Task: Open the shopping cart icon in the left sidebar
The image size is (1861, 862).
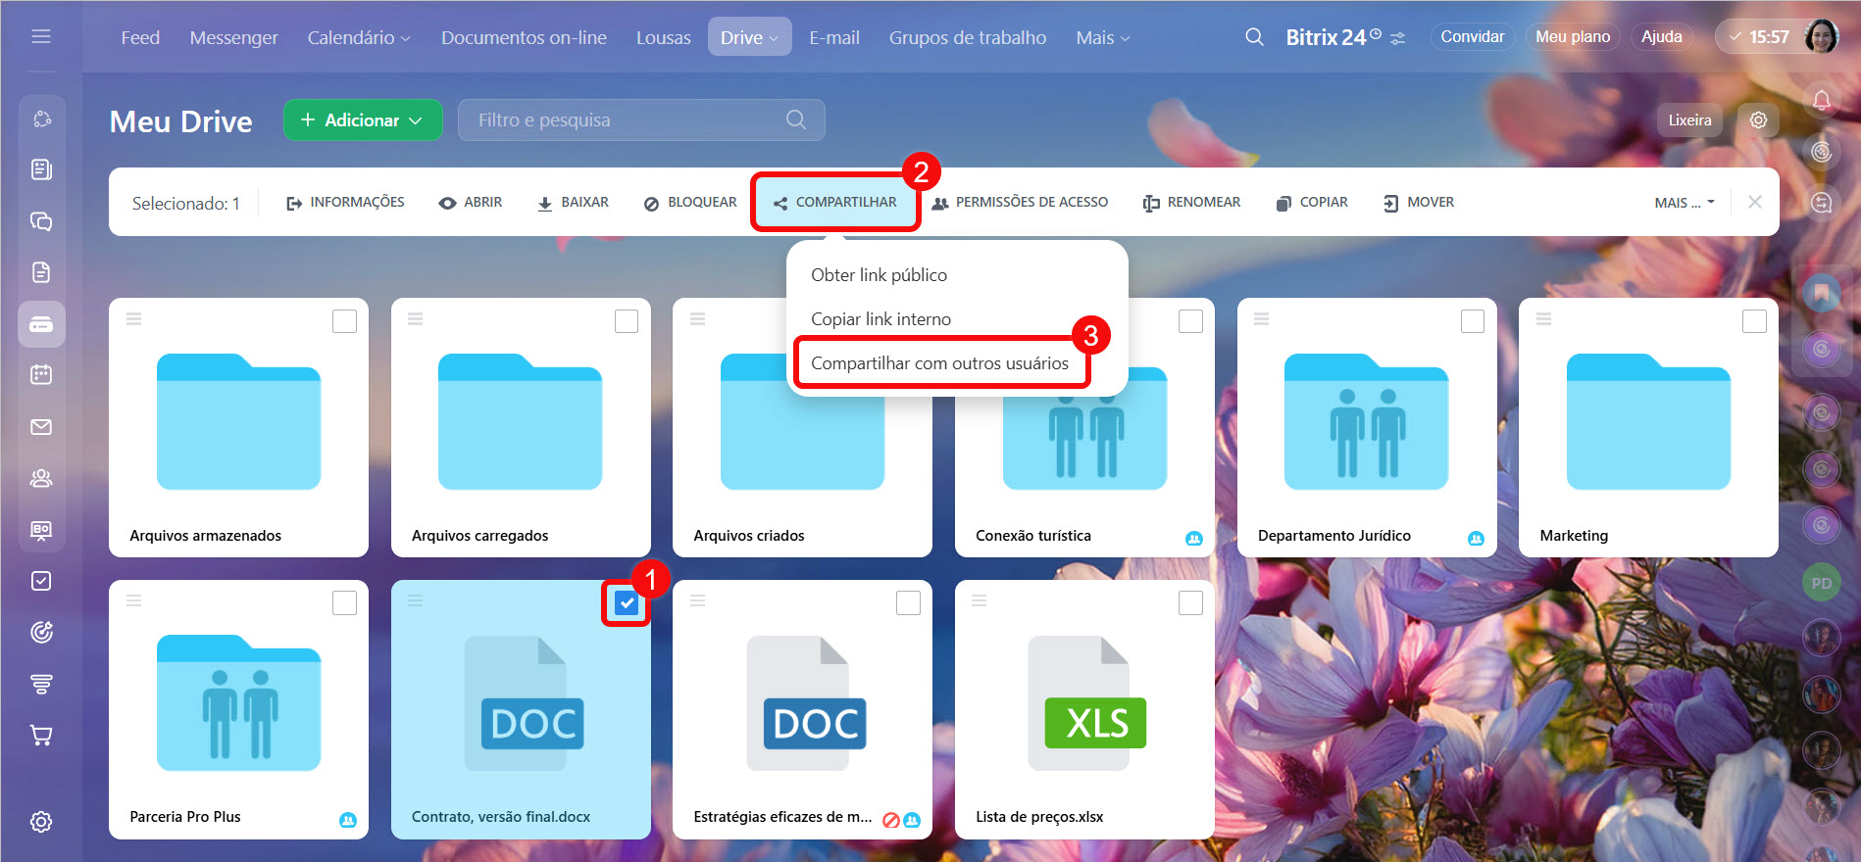Action: tap(41, 736)
